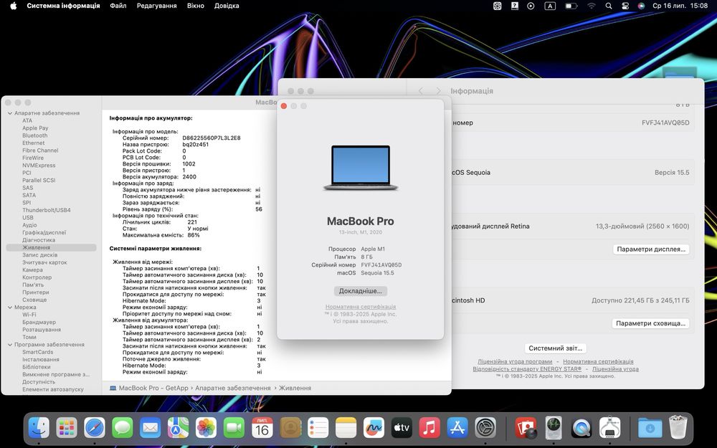Select Сховище in the sidebar
The width and height of the screenshot is (717, 448).
(34, 300)
